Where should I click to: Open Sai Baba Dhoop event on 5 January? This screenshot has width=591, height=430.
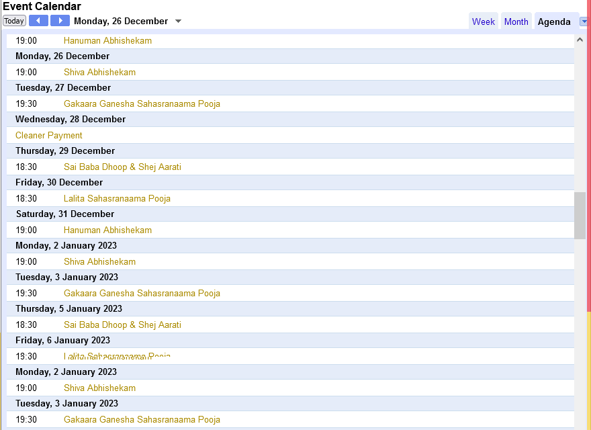[122, 325]
